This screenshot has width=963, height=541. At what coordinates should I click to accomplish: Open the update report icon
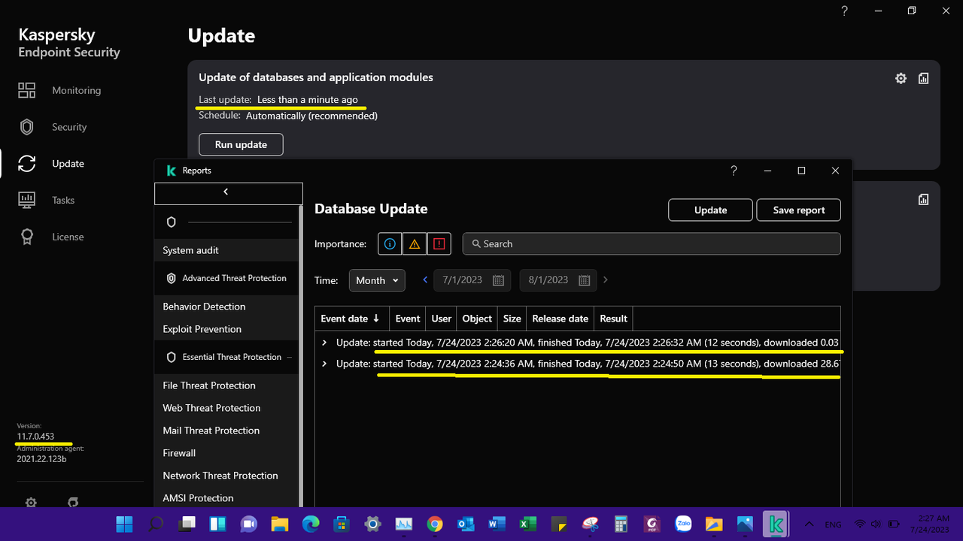[x=923, y=78]
